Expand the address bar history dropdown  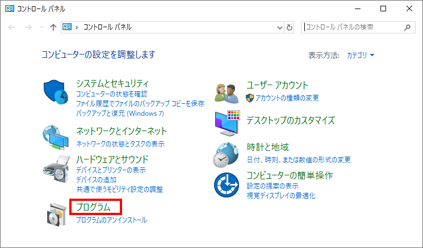[x=280, y=27]
